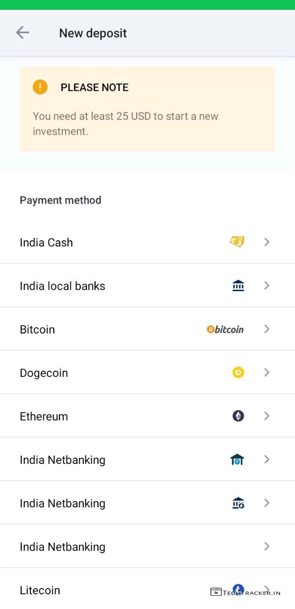295x609 pixels.
Task: Choose the Dogecoin payment method label
Action: [44, 373]
